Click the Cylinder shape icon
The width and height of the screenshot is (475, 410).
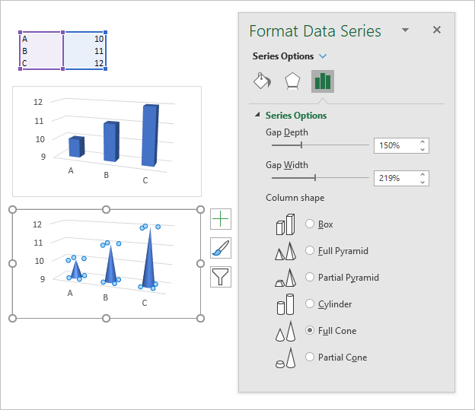285,304
